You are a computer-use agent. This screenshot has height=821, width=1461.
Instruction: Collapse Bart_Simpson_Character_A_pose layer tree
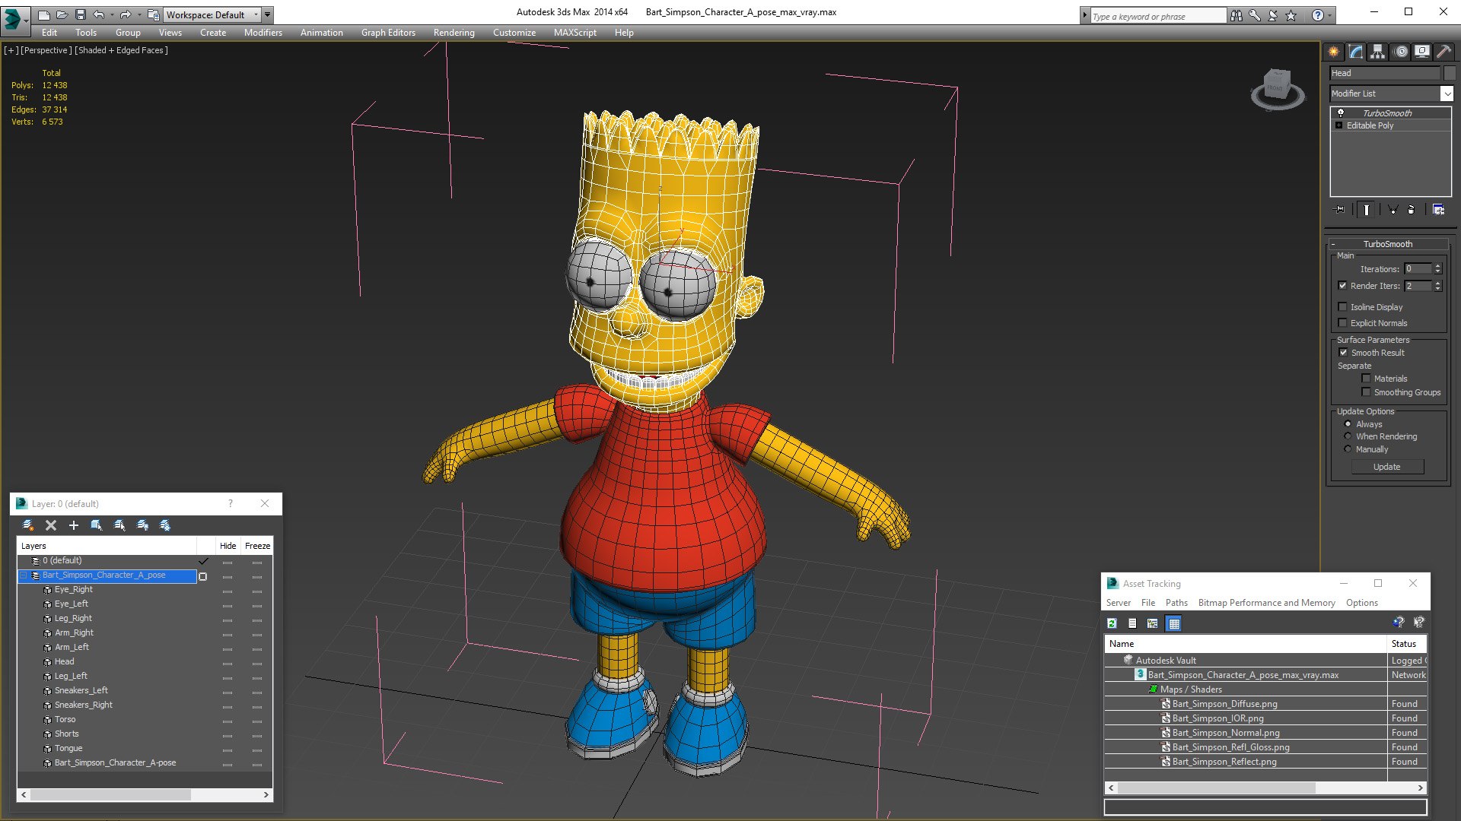click(x=24, y=575)
